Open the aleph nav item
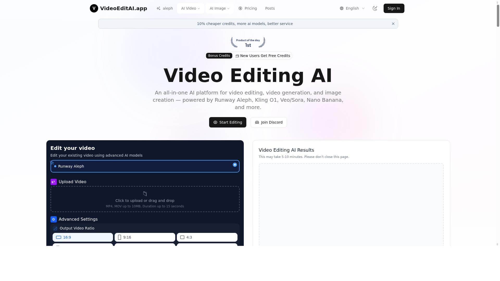 (x=165, y=8)
